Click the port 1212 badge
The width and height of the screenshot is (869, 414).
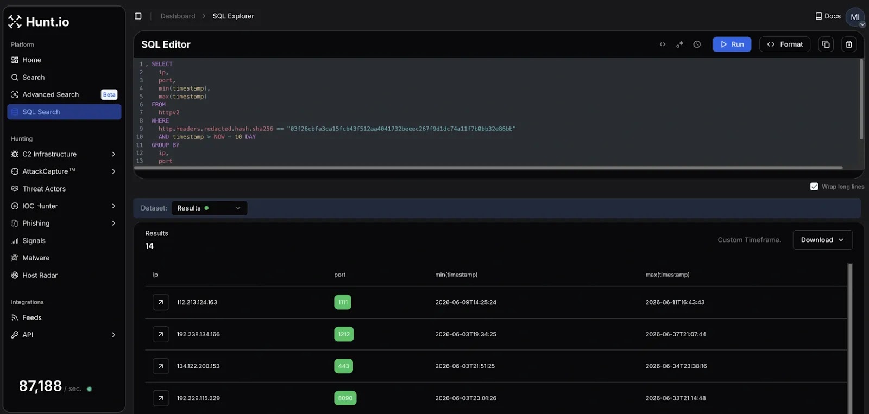click(x=344, y=334)
